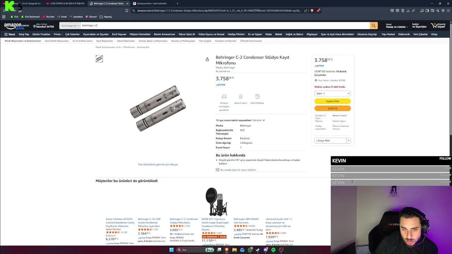Viewport: 452px width, 254px height.
Task: Open Spotify from the taskbar
Action: click(273, 250)
